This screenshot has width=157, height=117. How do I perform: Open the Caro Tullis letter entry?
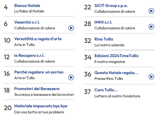(x=106, y=90)
